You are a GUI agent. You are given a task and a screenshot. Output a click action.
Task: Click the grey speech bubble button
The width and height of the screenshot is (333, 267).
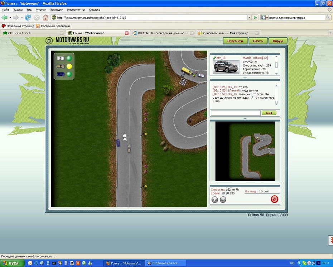pos(223,200)
